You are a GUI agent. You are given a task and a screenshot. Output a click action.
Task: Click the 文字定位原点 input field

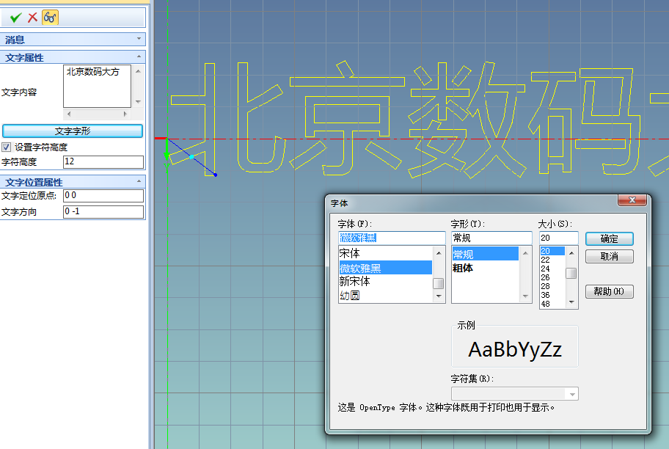(103, 195)
